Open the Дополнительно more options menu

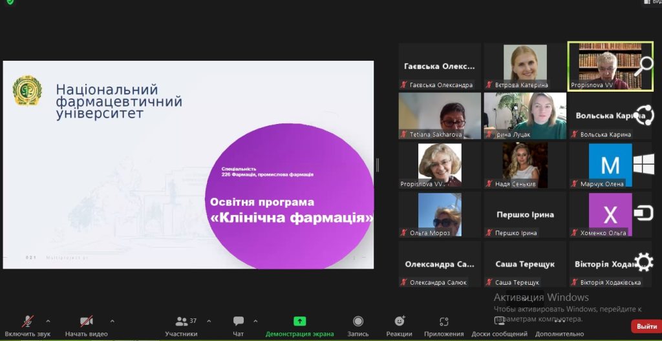click(559, 326)
